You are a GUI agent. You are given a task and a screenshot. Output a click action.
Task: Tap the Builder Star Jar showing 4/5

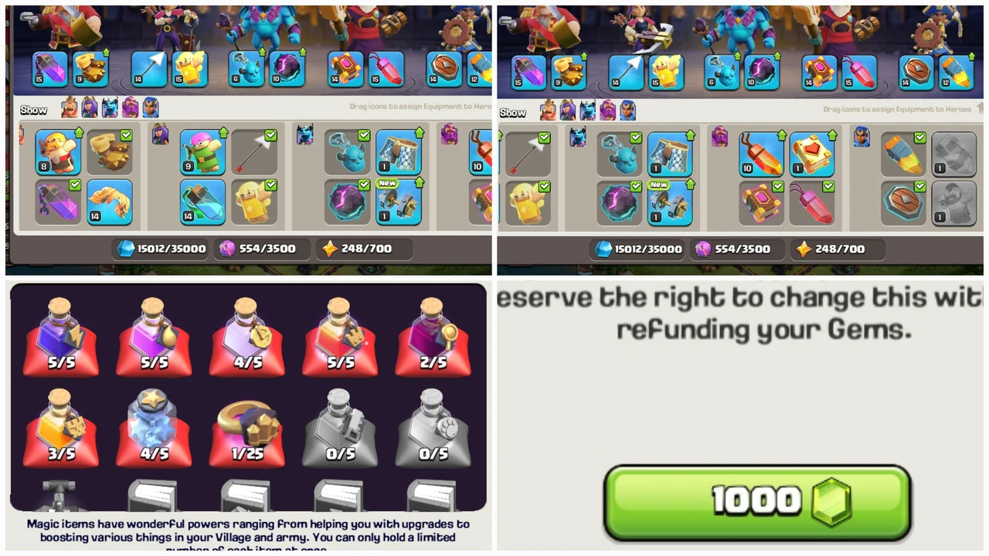pos(155,428)
